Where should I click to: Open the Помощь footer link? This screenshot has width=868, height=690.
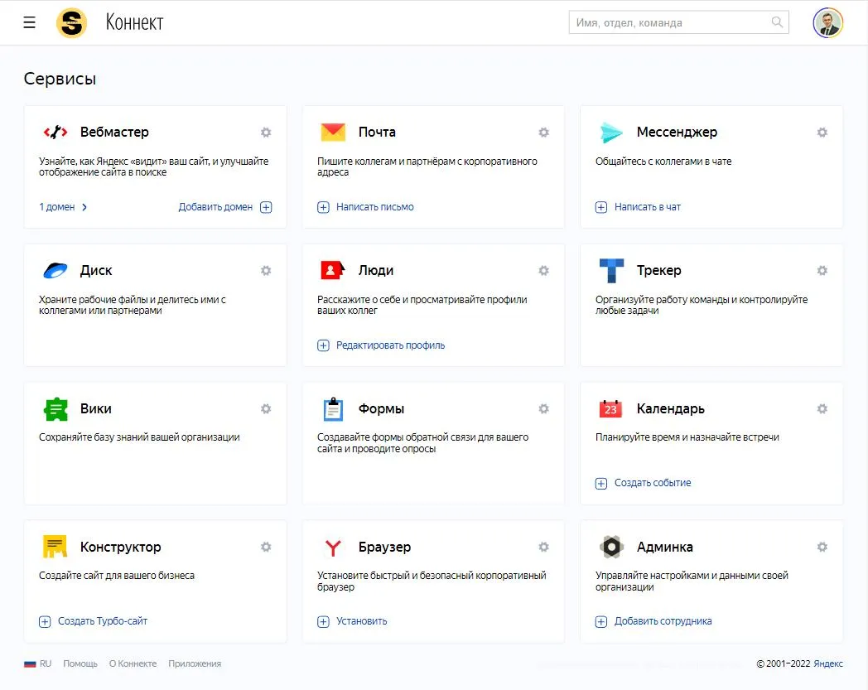pyautogui.click(x=80, y=663)
